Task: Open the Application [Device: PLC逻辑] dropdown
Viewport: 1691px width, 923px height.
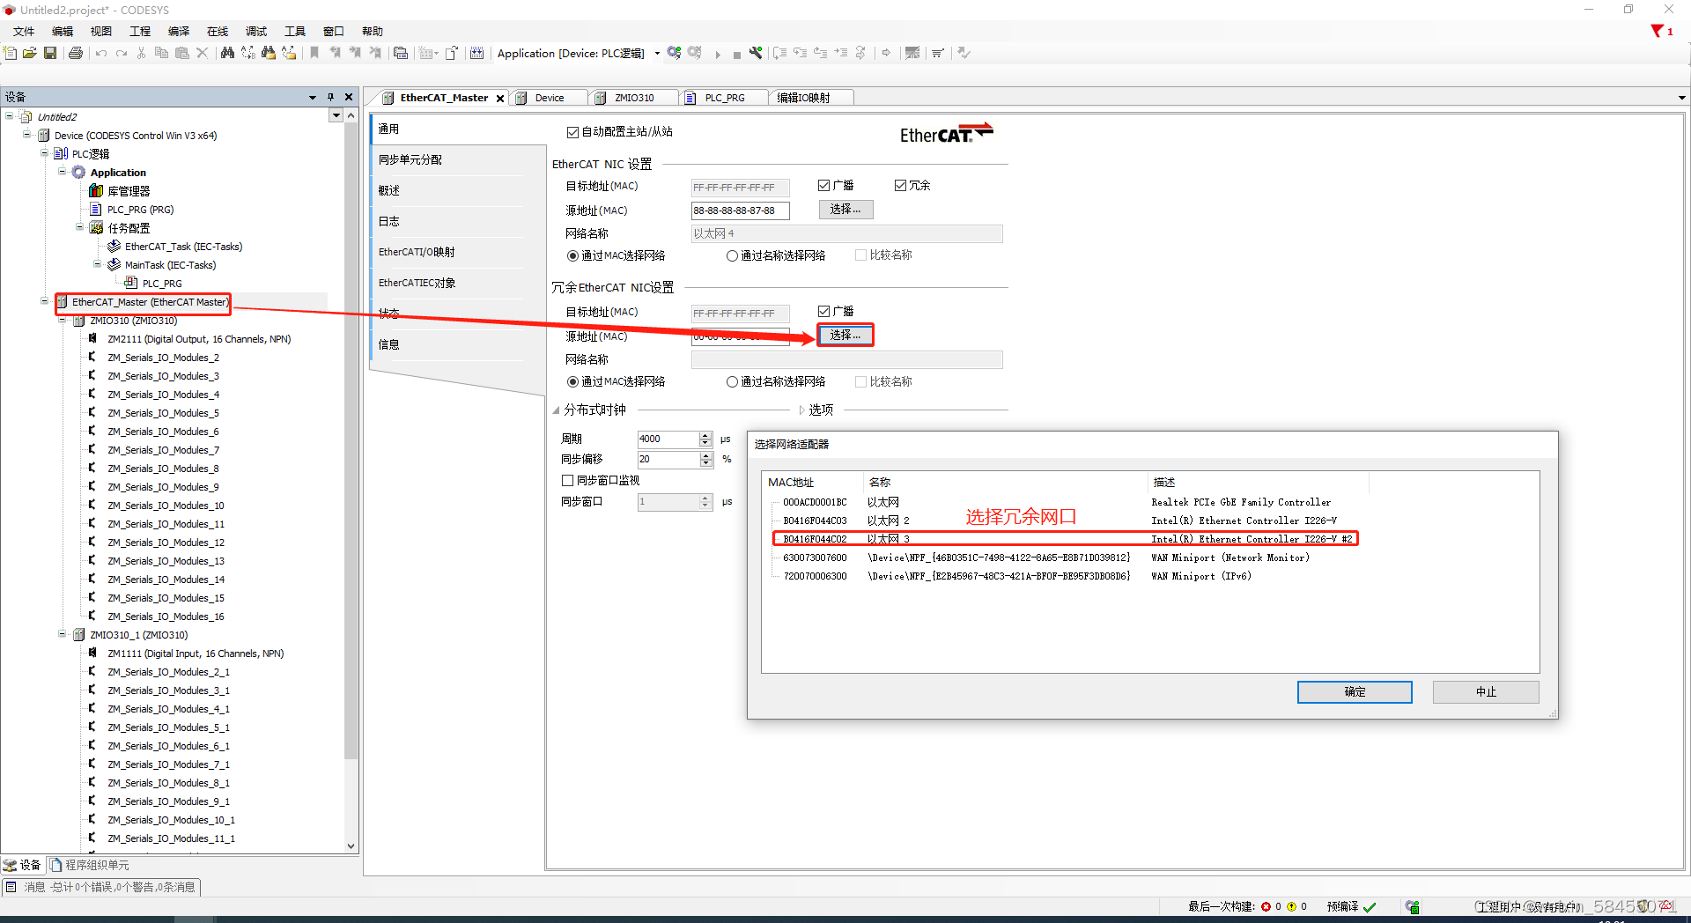Action: (x=657, y=53)
